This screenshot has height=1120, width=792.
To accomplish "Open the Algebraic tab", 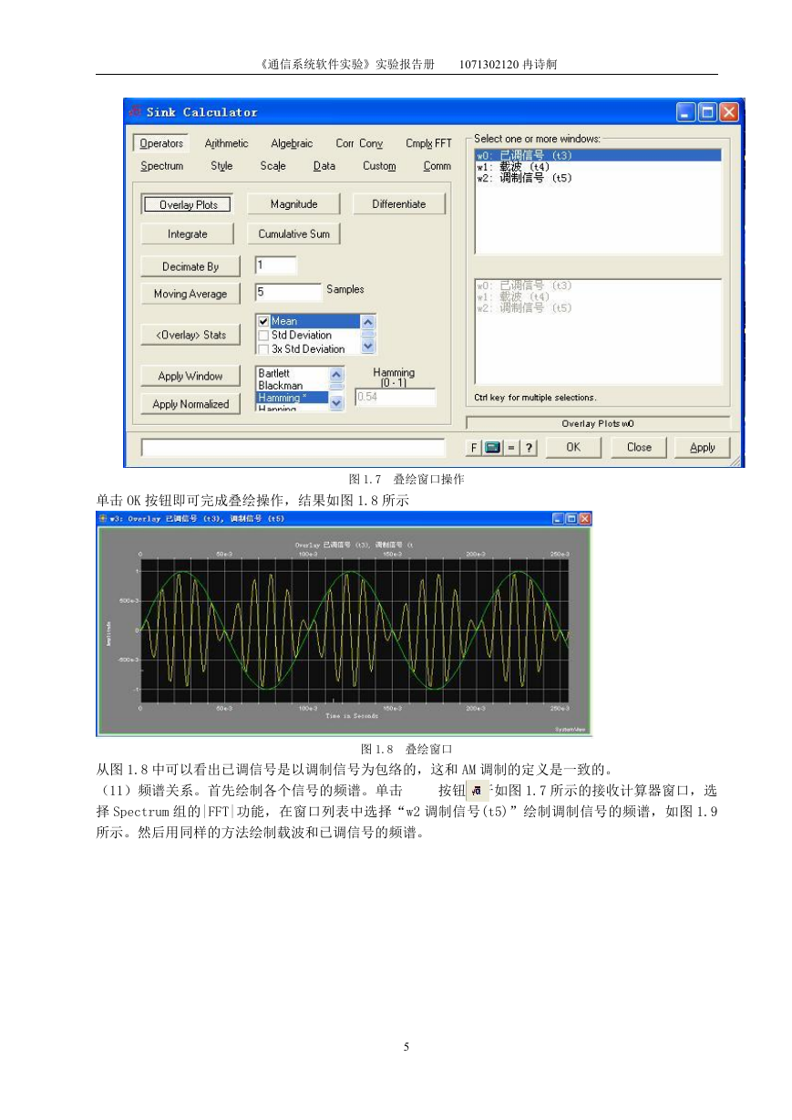I will tap(292, 143).
